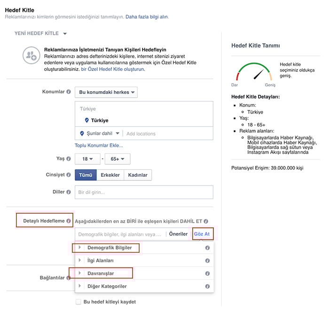This screenshot has height=319, width=329.
Task: Click info icon on Diğer Kategoriler row
Action: click(208, 287)
